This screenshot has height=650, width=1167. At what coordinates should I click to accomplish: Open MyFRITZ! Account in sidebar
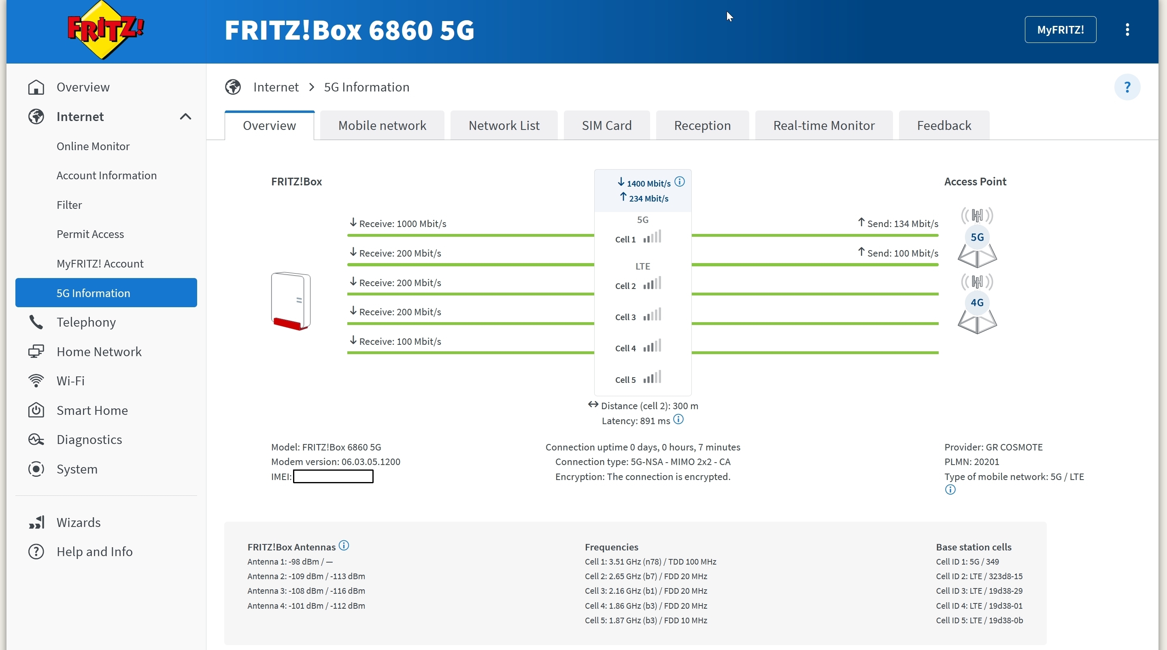[x=100, y=263]
